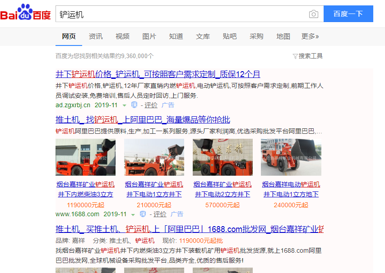Open 评价 link in www.1688.com row

click(160, 214)
